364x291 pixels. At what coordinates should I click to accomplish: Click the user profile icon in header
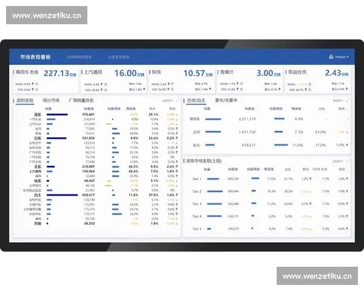(x=331, y=57)
